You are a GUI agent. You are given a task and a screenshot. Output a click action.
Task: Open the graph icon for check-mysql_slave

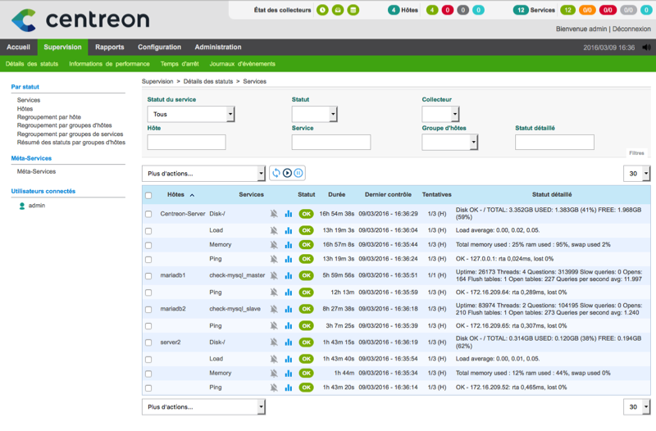click(289, 309)
